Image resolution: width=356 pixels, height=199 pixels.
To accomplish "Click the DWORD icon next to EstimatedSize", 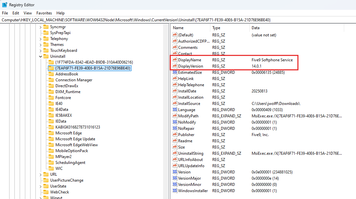I will coord(175,72).
